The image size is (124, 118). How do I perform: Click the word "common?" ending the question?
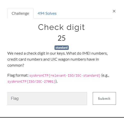coord(16,65)
